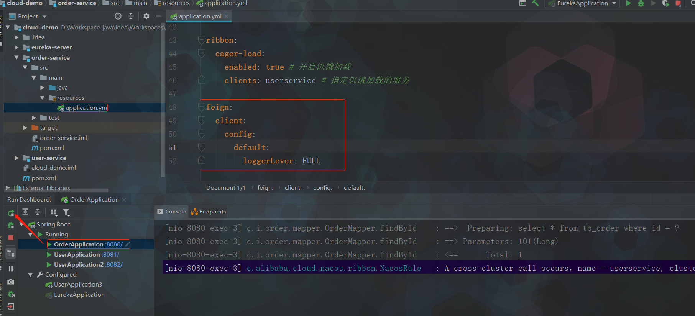Fold the eager-load: block at line 44

(x=202, y=54)
